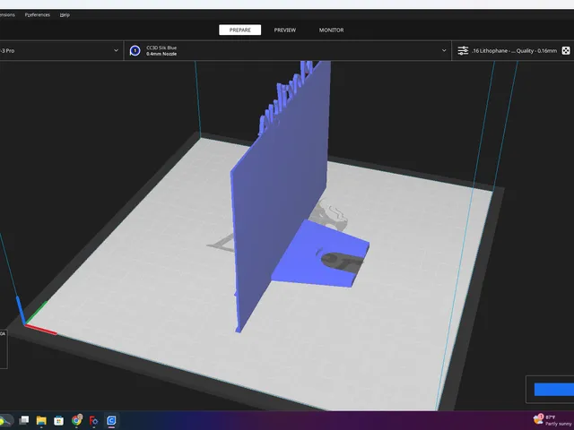574x430 pixels.
Task: Click the Cura icon on the taskbar
Action: 111,420
